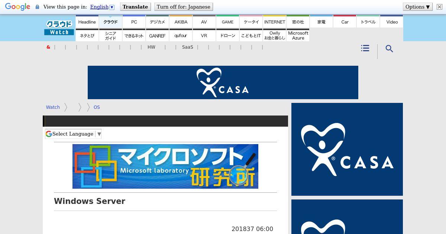Viewport: 446px width, 234px height.
Task: Open the トラベル tab
Action: [368, 22]
